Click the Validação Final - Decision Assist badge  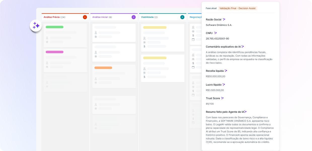[x=238, y=8]
